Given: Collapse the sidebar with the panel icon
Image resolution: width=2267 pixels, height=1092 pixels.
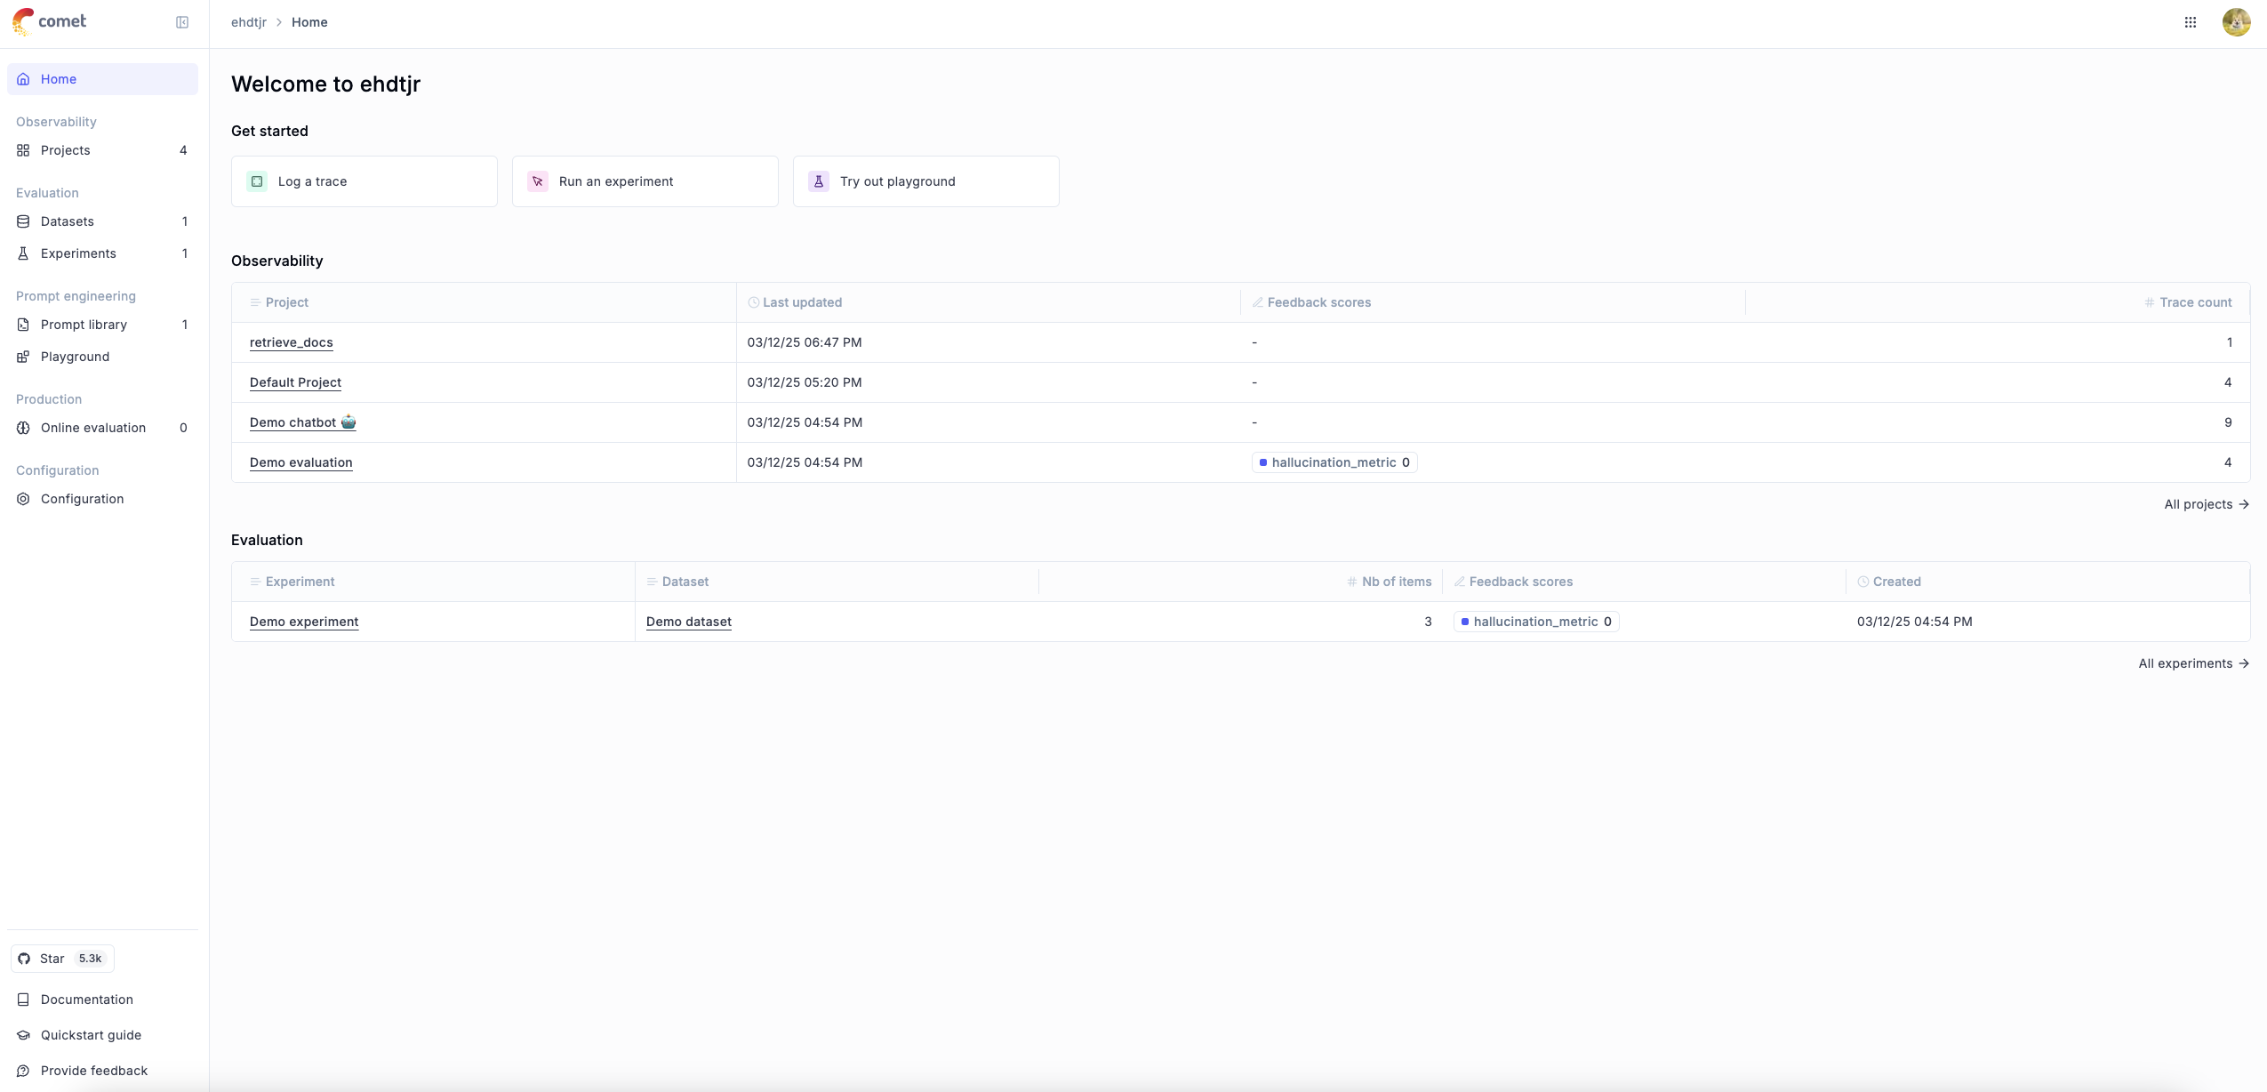Looking at the screenshot, I should (x=182, y=22).
